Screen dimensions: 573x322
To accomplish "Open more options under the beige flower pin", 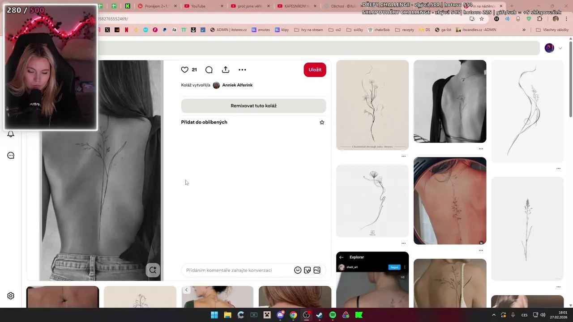I will 403,156.
